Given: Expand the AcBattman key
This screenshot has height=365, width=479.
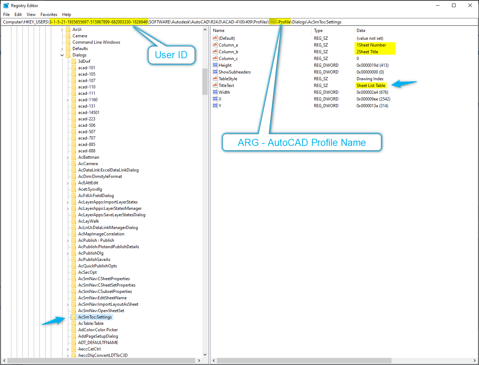Looking at the screenshot, I should [x=68, y=157].
